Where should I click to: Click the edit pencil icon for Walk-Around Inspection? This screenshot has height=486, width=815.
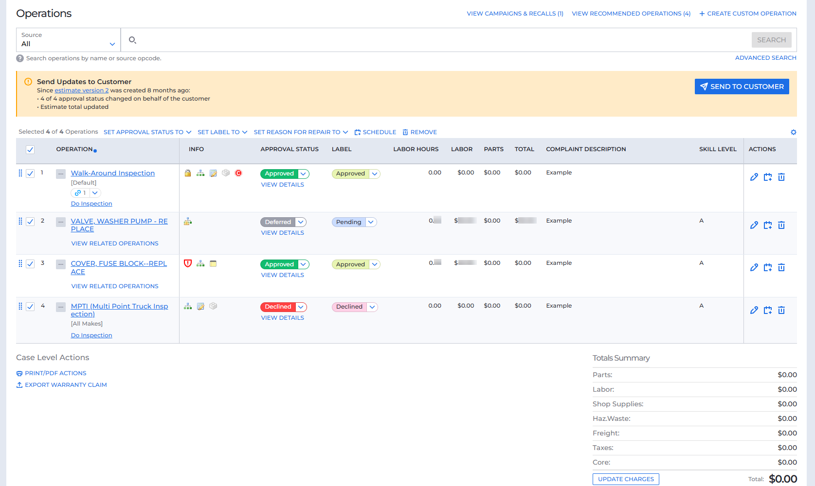click(x=754, y=177)
